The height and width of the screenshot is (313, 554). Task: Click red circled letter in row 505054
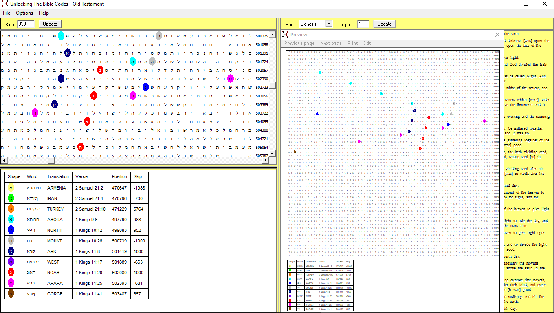click(x=81, y=147)
